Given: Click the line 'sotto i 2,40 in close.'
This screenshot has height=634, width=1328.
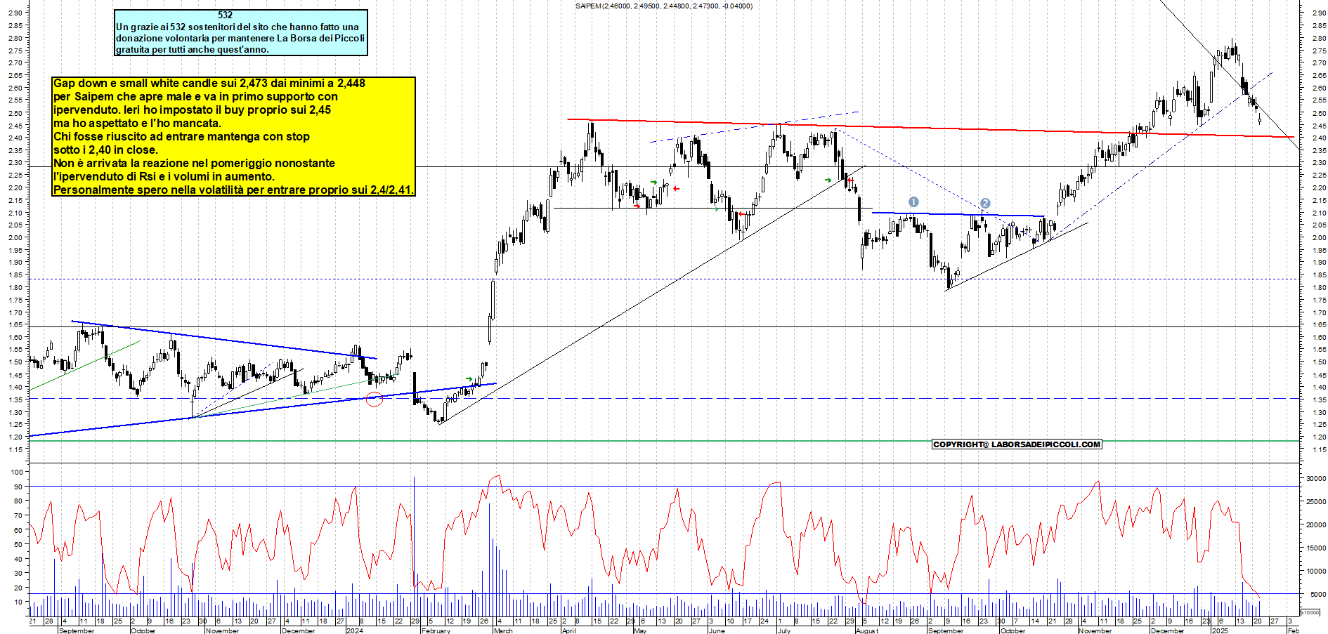Looking at the screenshot, I should tap(105, 150).
